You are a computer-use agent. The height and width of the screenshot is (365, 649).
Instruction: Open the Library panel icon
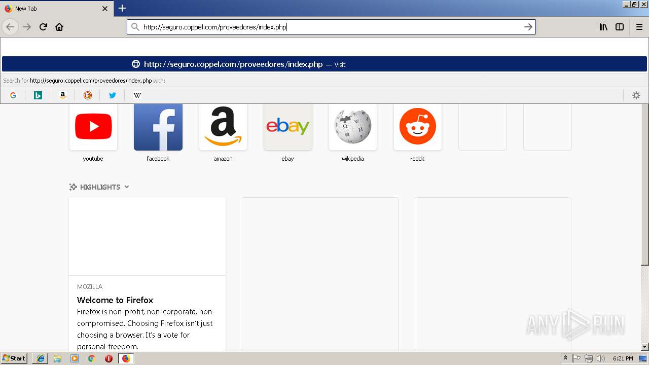coord(603,27)
